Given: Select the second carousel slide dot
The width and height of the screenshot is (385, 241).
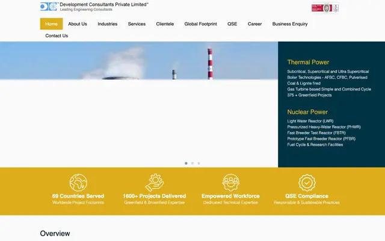Looking at the screenshot, I should click(192, 163).
